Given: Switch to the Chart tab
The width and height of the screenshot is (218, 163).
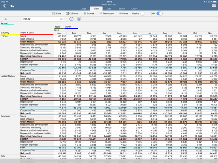Looking at the screenshot, I should tap(134, 9).
